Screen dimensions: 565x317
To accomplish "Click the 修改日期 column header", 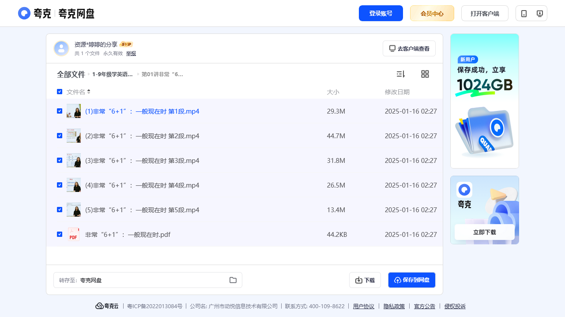I will pos(397,92).
